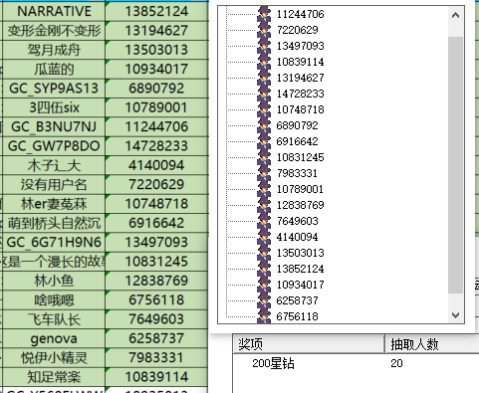The image size is (479, 393).
Task: Click the avatar icon beside 13503013
Action: [x=264, y=253]
